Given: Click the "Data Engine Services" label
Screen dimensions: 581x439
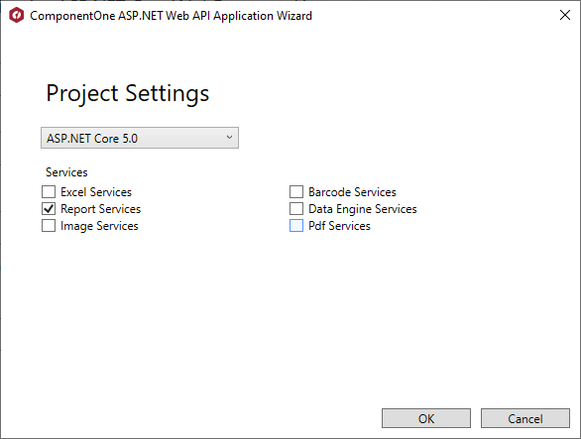Looking at the screenshot, I should point(363,209).
